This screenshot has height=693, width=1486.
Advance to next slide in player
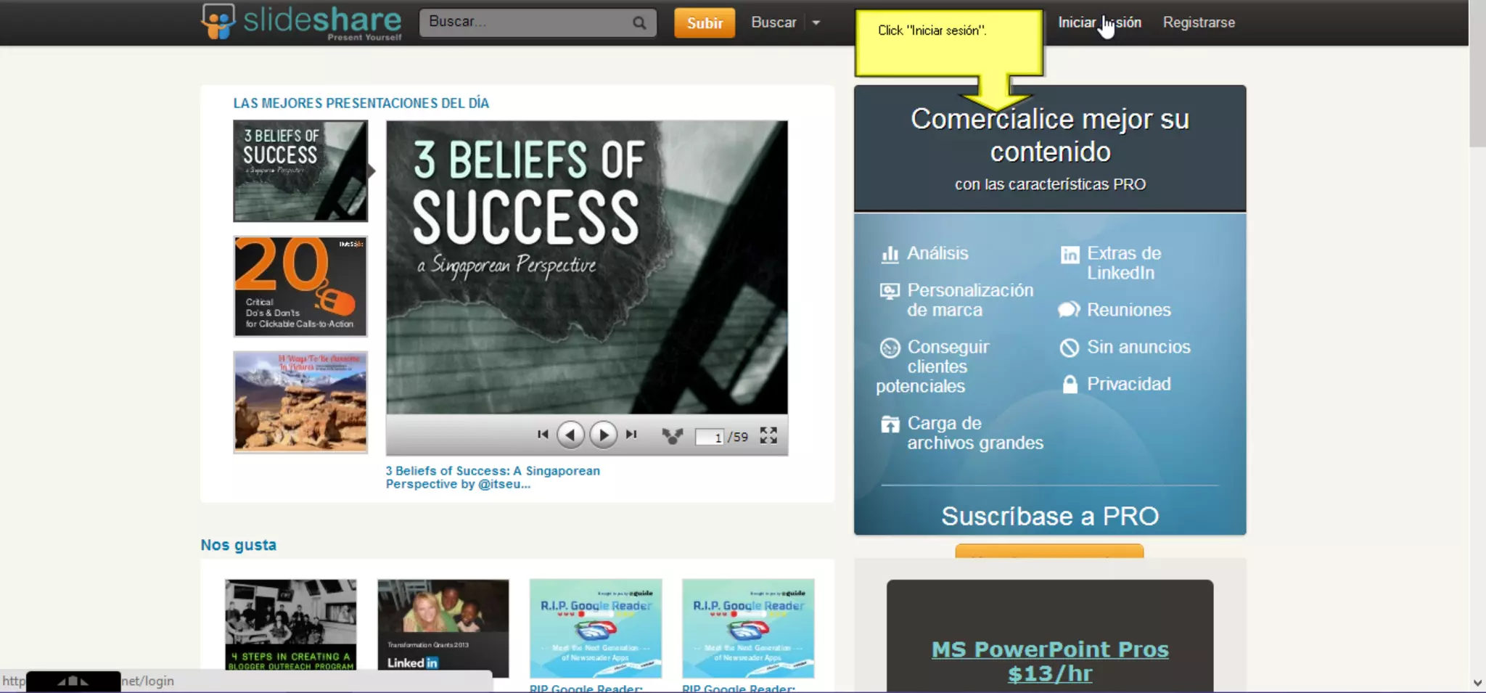coord(603,435)
